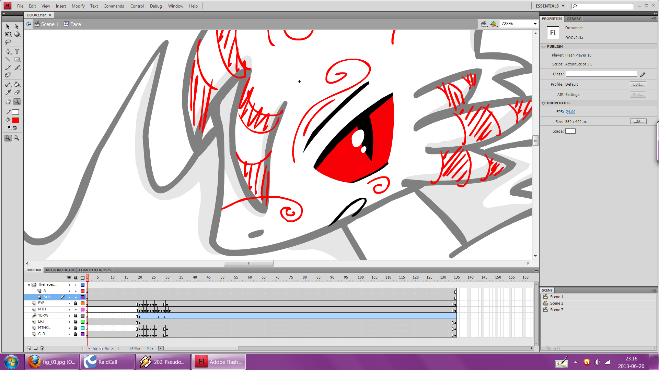Select the Eyedropper tool
Image resolution: width=659 pixels, height=370 pixels.
click(8, 92)
